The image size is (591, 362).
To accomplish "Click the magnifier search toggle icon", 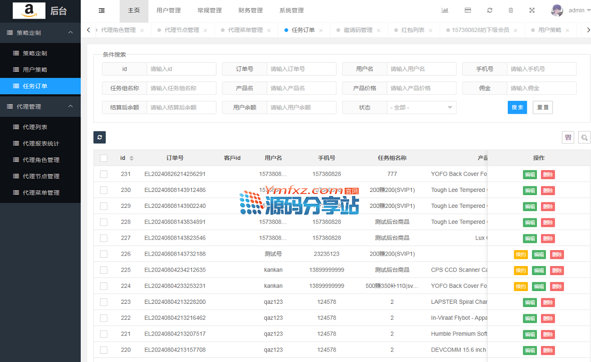I will click(x=584, y=137).
